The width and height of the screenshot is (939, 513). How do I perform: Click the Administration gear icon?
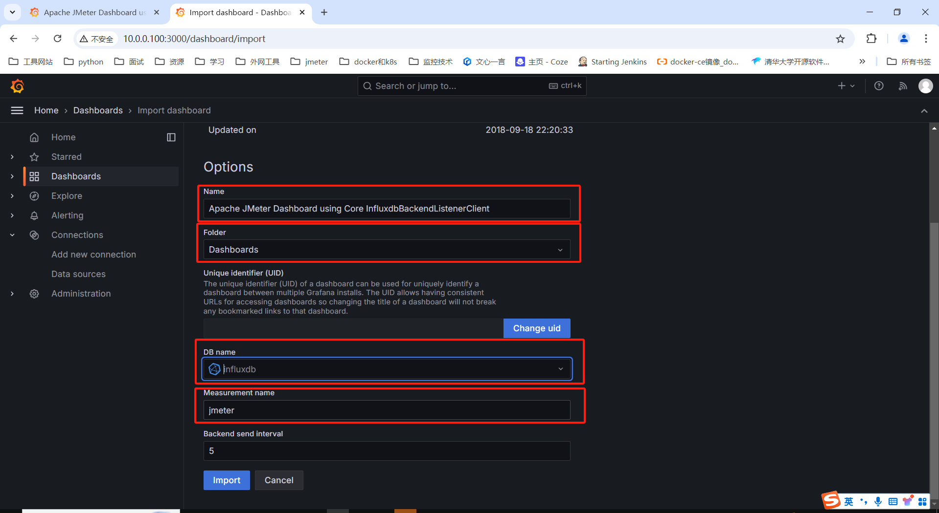(34, 294)
